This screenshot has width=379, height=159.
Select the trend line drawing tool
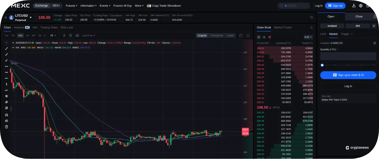coord(7,48)
